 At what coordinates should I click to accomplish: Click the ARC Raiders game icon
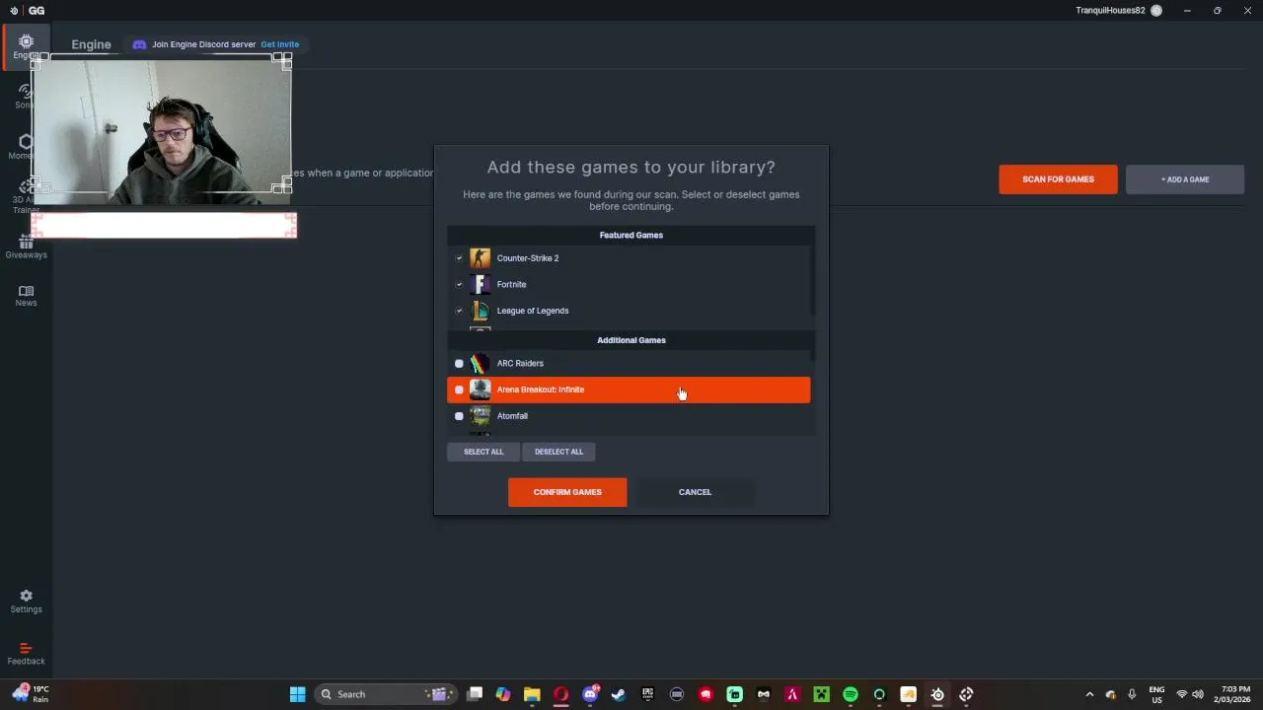pos(480,363)
